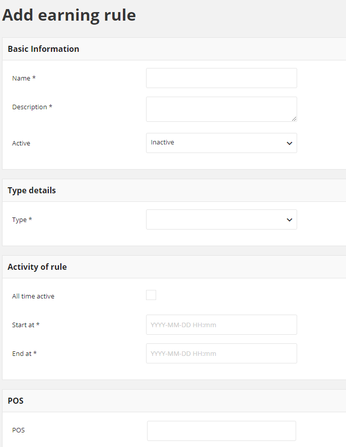Click the POS section header
Viewport: 346px width, 447px height.
[x=16, y=401]
